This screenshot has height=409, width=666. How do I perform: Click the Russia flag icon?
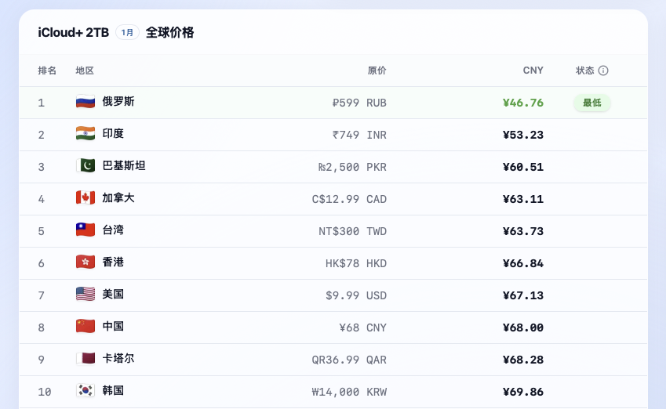click(x=86, y=102)
